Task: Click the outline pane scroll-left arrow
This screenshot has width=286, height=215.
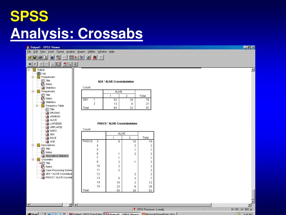Action: point(28,205)
